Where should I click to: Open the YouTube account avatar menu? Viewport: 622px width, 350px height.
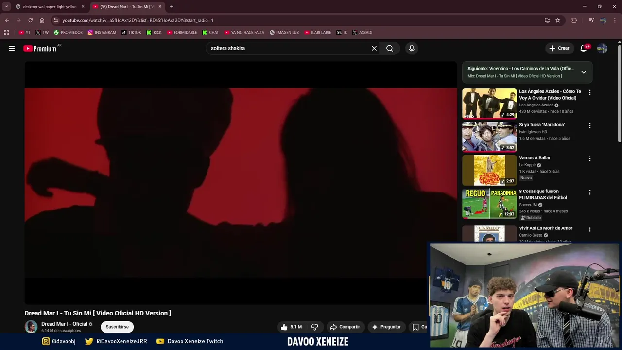click(x=602, y=48)
